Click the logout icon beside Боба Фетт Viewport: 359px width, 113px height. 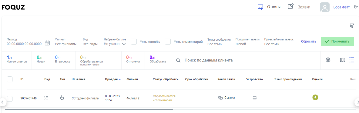point(356,7)
